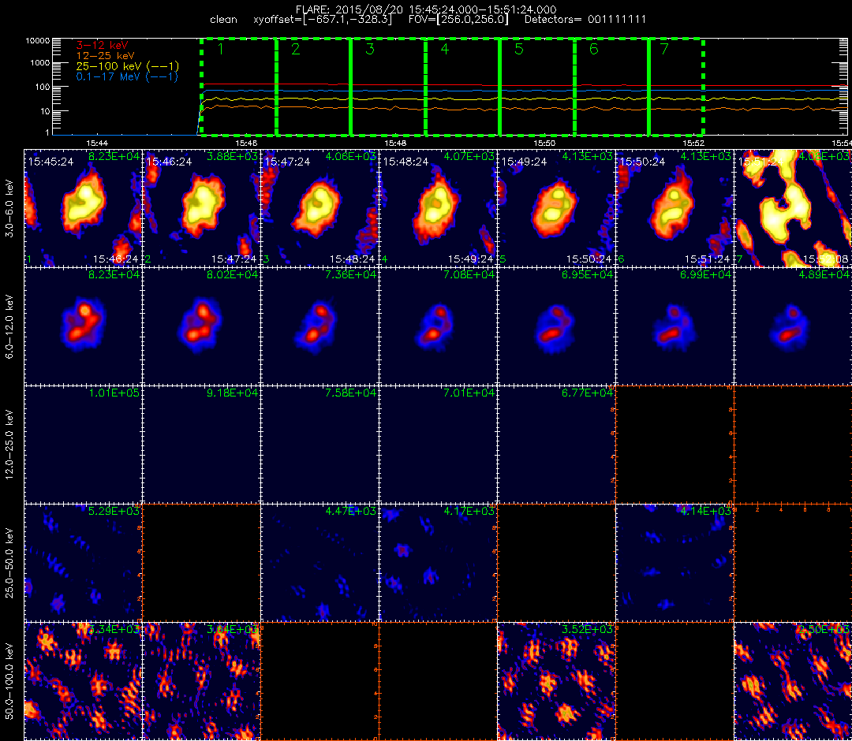Open the 50.0-100.0 keV image labeled 3.34E+03

83,681
